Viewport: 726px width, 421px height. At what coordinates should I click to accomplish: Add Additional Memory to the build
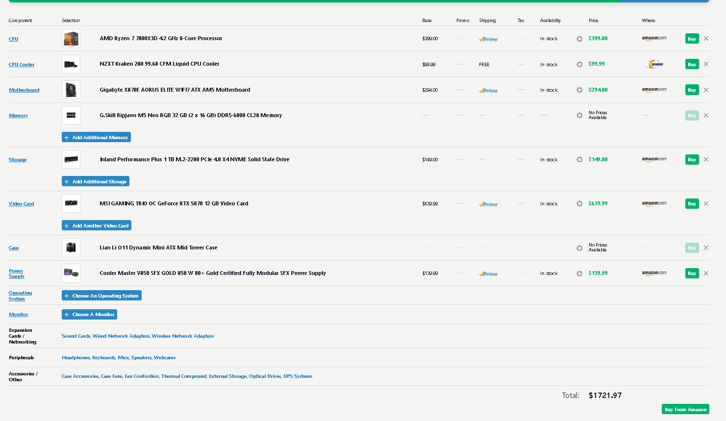coord(96,138)
